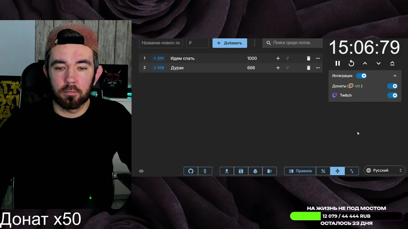408x229 pixels.
Task: Click the Добавить button
Action: pos(230,43)
